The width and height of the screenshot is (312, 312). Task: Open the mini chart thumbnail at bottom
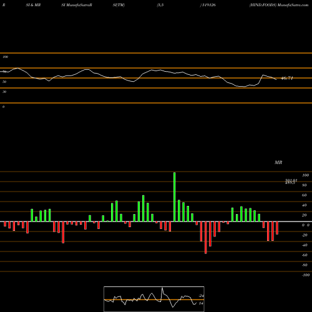pyautogui.click(x=154, y=299)
